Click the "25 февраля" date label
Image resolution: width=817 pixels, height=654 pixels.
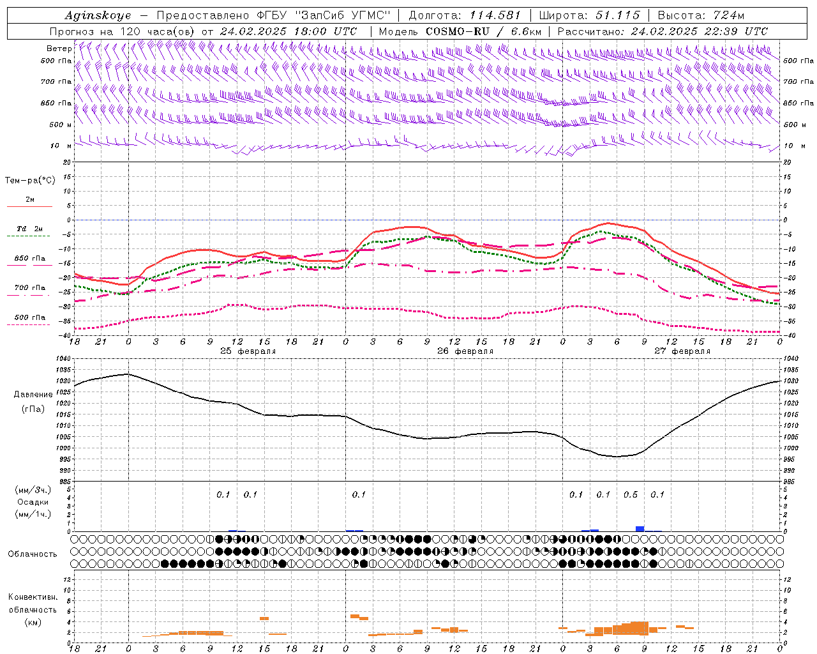point(248,351)
